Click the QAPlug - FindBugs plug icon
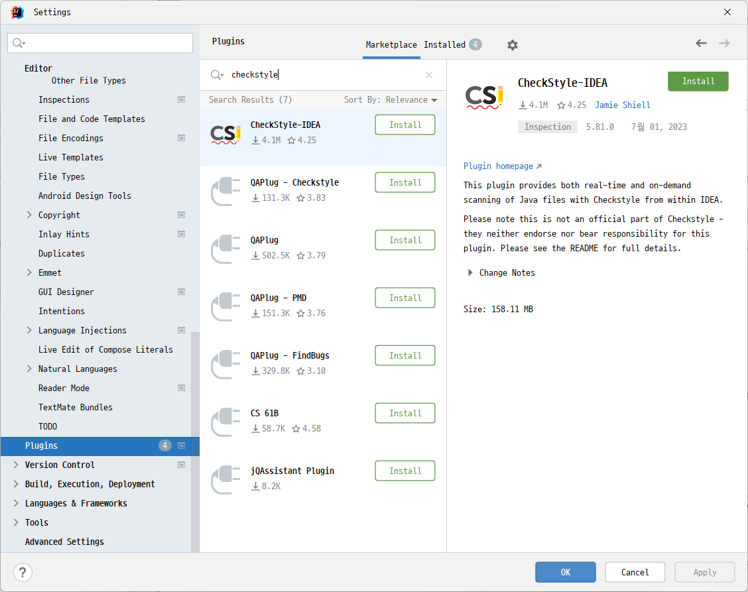The height and width of the screenshot is (592, 748). coord(225,365)
